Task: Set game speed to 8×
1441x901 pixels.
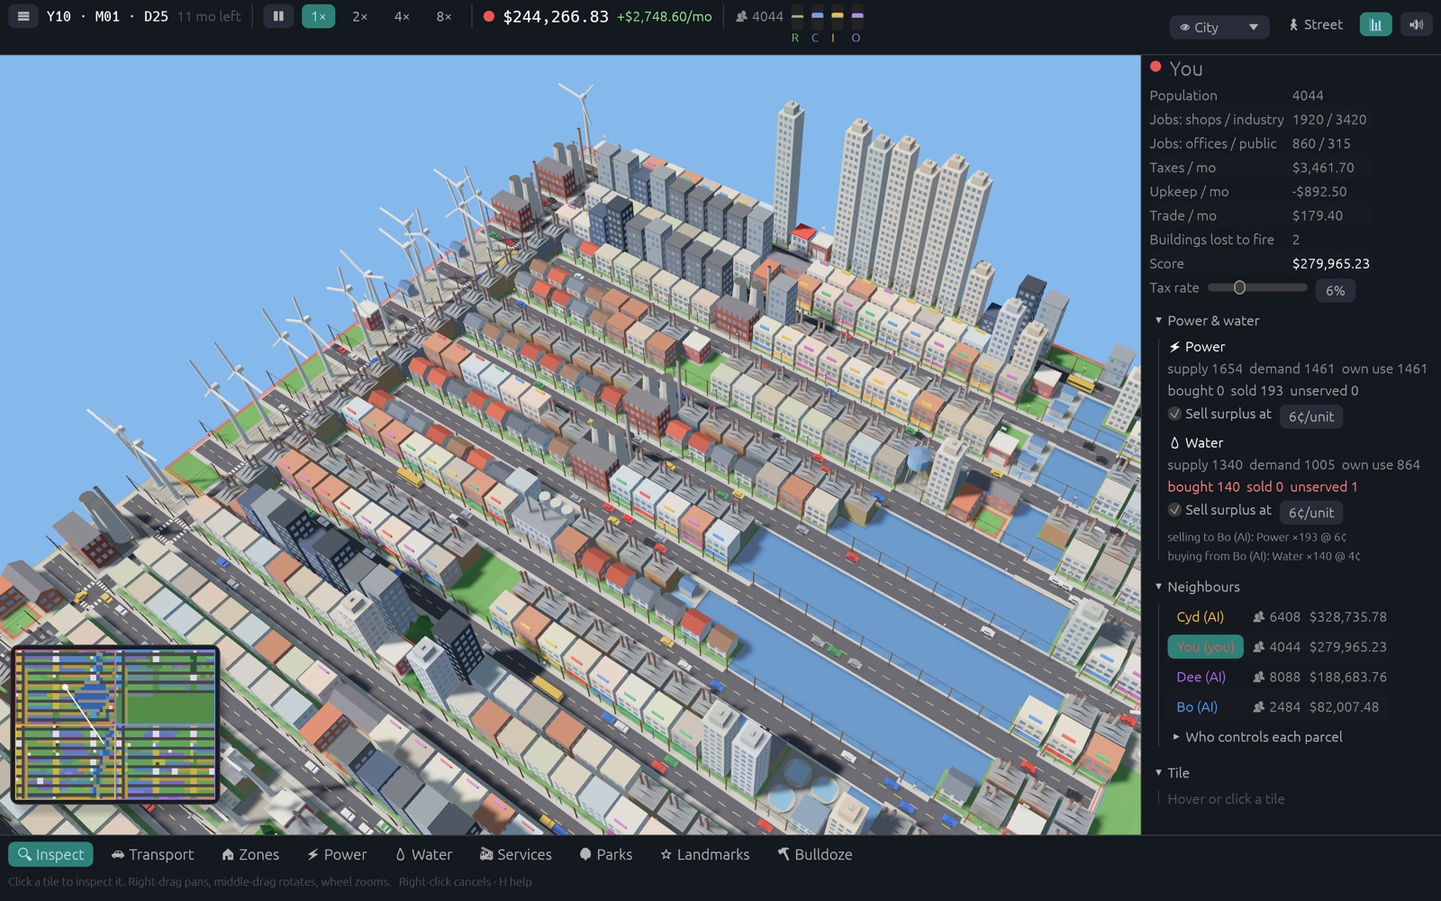Action: (444, 16)
